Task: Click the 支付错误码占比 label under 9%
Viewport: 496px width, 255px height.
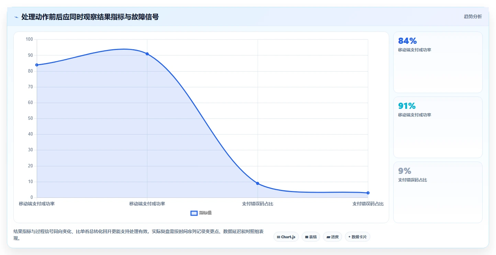Action: click(x=413, y=180)
